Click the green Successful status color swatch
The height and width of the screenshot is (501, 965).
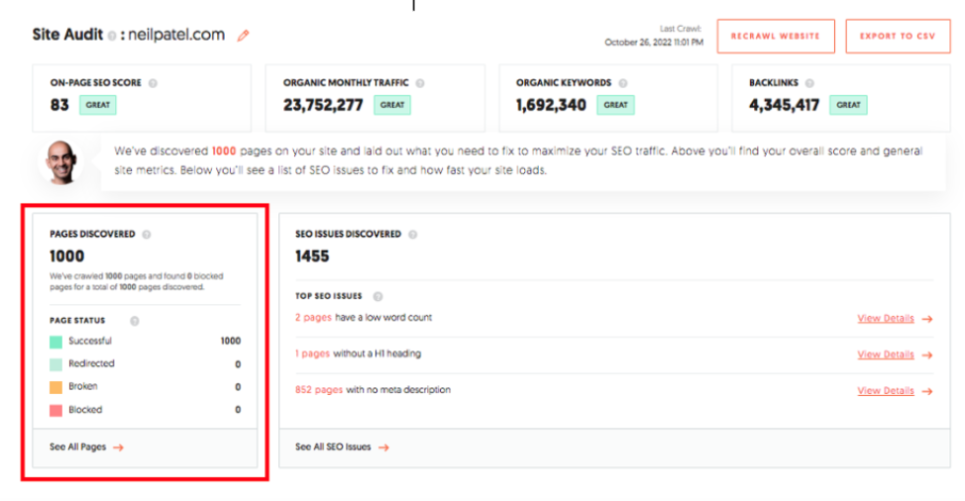56,342
